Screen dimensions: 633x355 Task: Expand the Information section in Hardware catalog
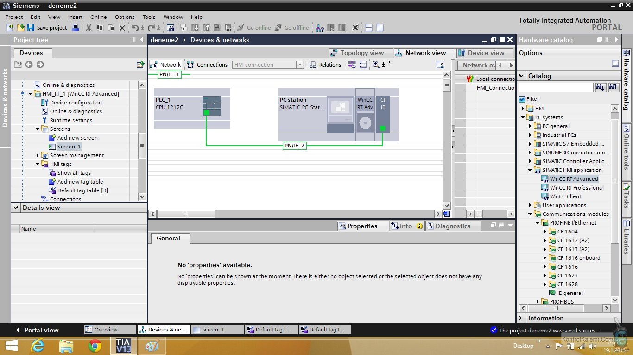click(521, 318)
